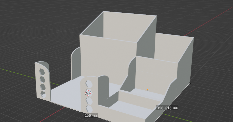Screen dimensions: 233x122
Task: Click the orange object origin dot
Action: point(147,90)
